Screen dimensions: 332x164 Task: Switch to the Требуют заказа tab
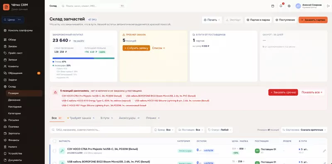click(x=81, y=118)
